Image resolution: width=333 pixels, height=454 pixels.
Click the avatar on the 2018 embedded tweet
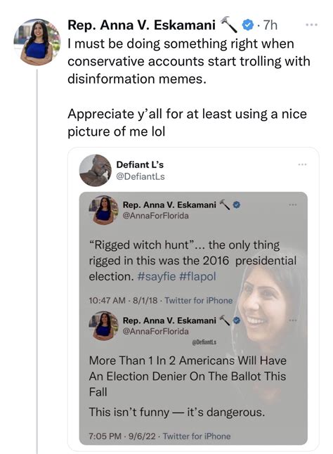(x=104, y=210)
